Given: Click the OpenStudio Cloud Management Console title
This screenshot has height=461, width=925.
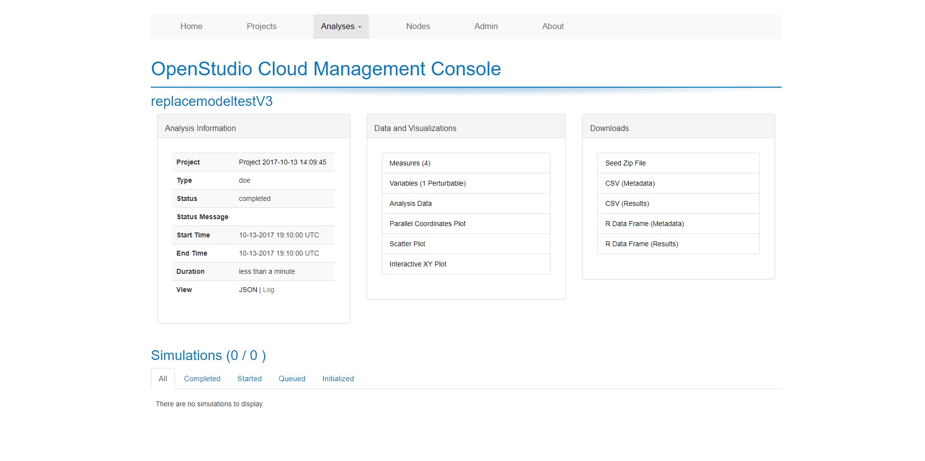Looking at the screenshot, I should point(326,69).
